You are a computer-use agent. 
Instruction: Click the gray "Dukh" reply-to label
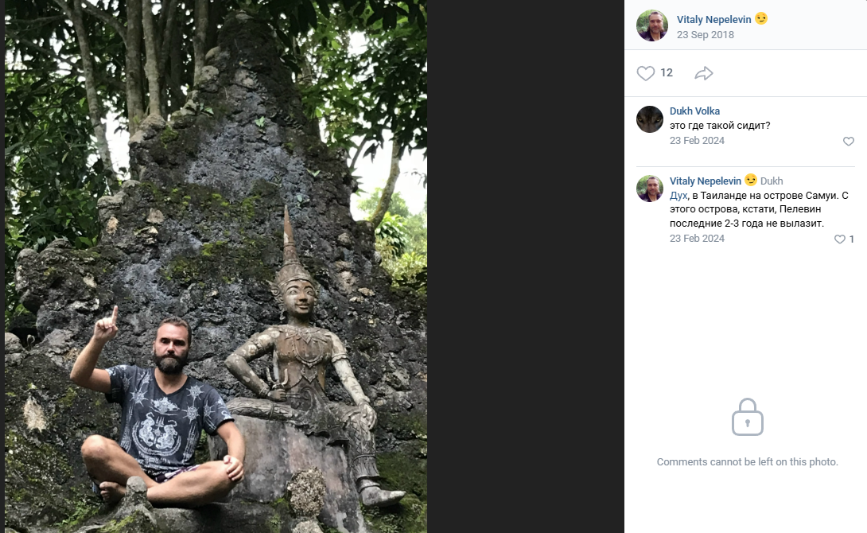tap(772, 181)
